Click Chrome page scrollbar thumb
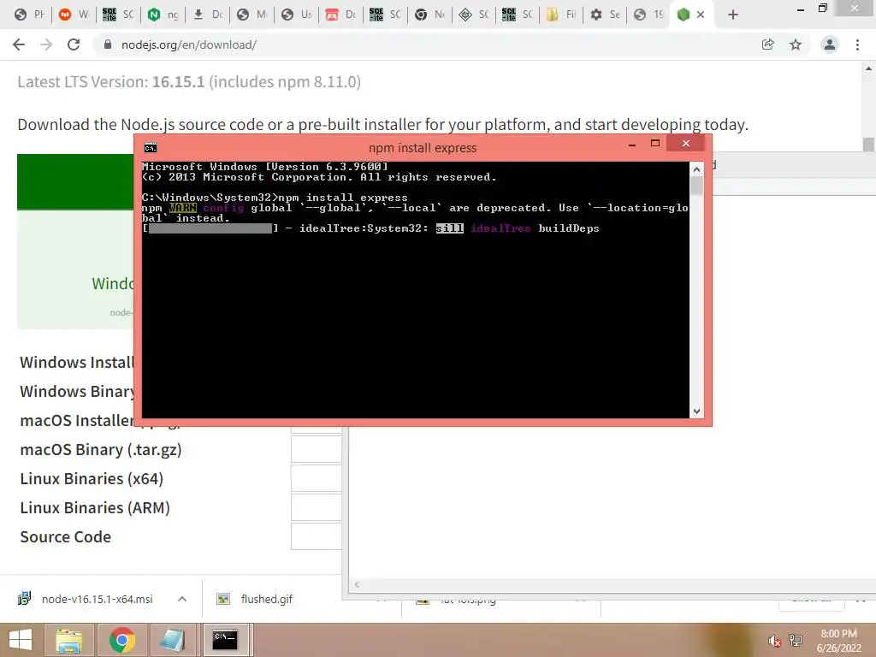This screenshot has height=657, width=876. pos(868,144)
